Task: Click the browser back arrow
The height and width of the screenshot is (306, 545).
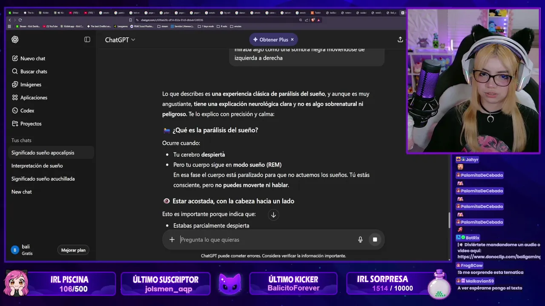Action: click(x=10, y=20)
